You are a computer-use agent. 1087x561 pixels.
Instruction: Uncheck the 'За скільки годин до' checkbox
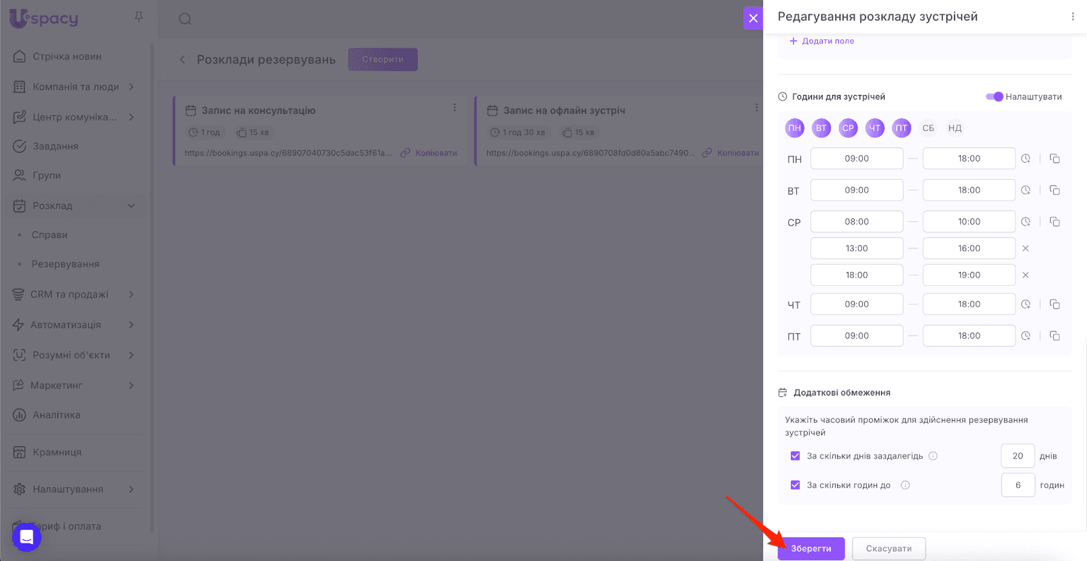point(795,485)
